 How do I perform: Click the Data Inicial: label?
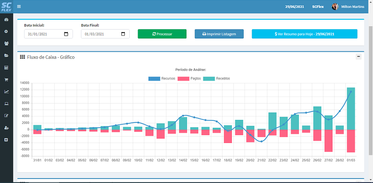34,25
